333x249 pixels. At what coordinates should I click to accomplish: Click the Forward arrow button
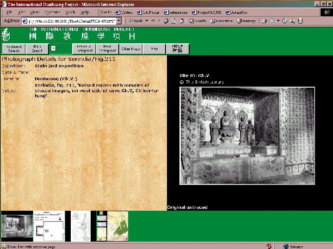pos(153,21)
